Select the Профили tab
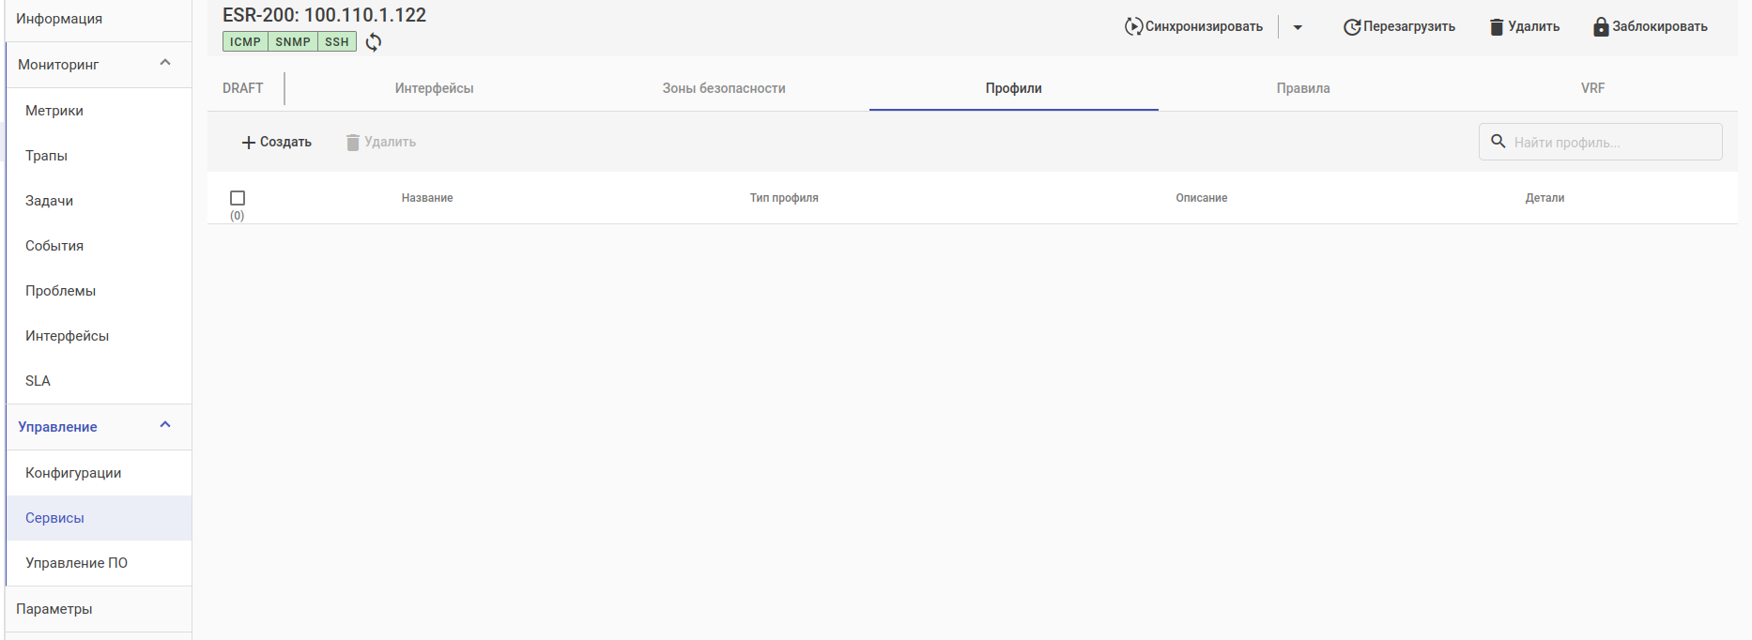Viewport: 1752px width, 640px height. (x=1014, y=88)
